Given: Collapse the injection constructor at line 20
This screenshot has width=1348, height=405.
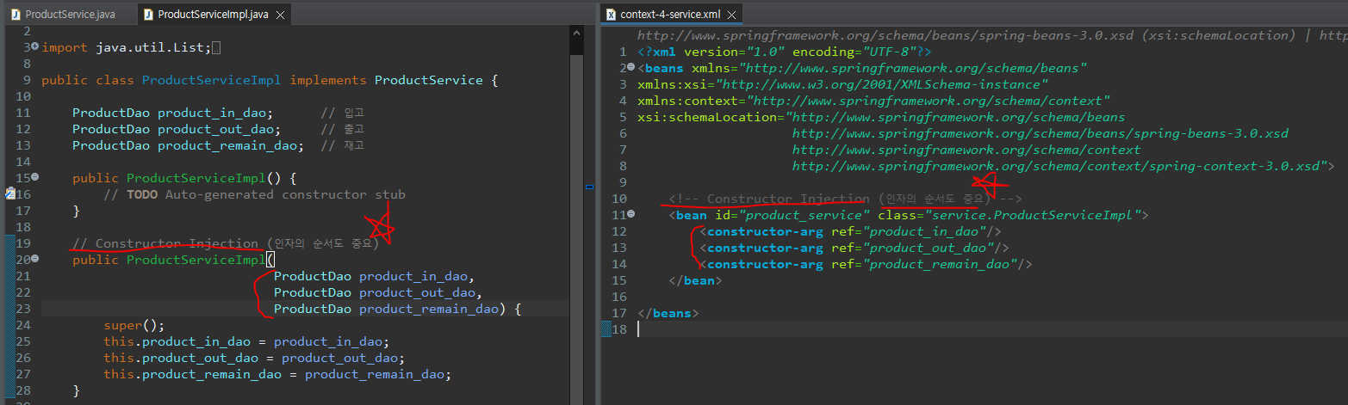Looking at the screenshot, I should pyautogui.click(x=34, y=260).
